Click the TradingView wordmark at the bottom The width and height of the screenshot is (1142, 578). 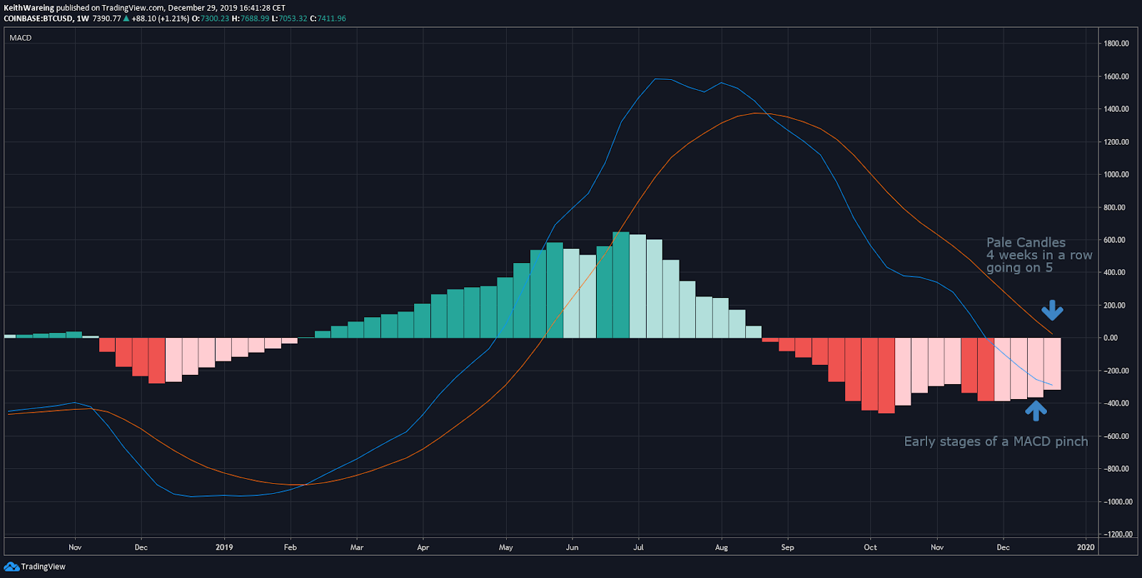point(43,567)
